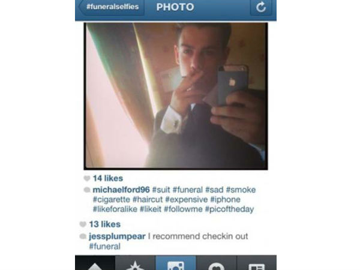Open the michaelford96 profile
The image size is (360, 270).
(121, 190)
